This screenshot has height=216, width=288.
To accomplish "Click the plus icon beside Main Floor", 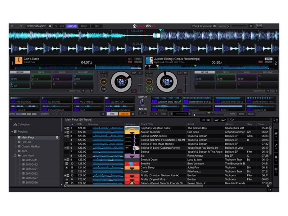I will pos(57,138).
